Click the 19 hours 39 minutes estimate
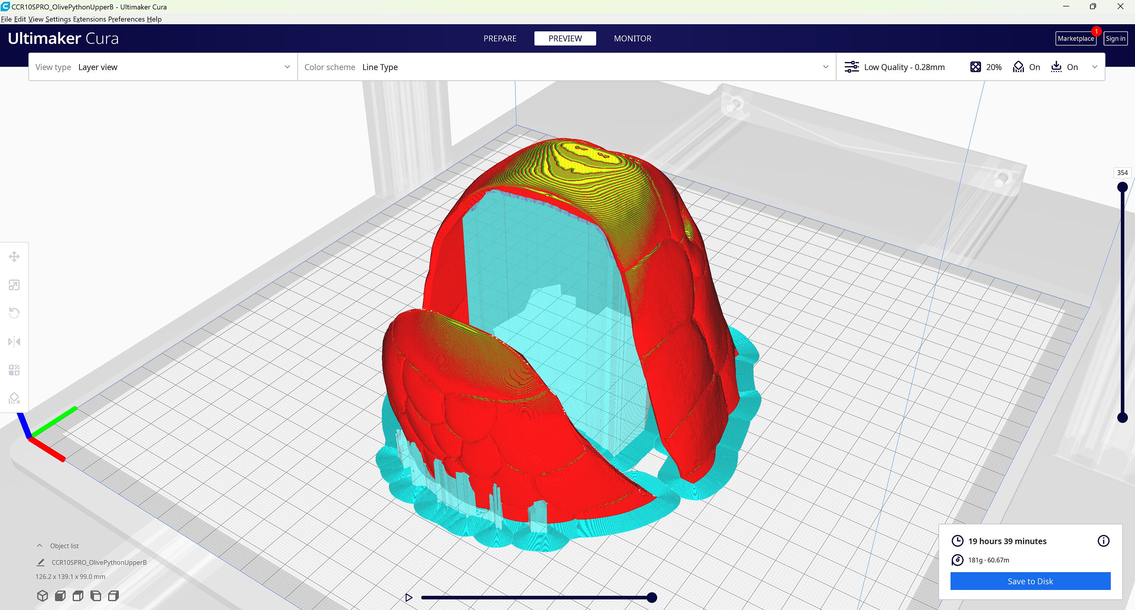1135x610 pixels. [x=1007, y=541]
